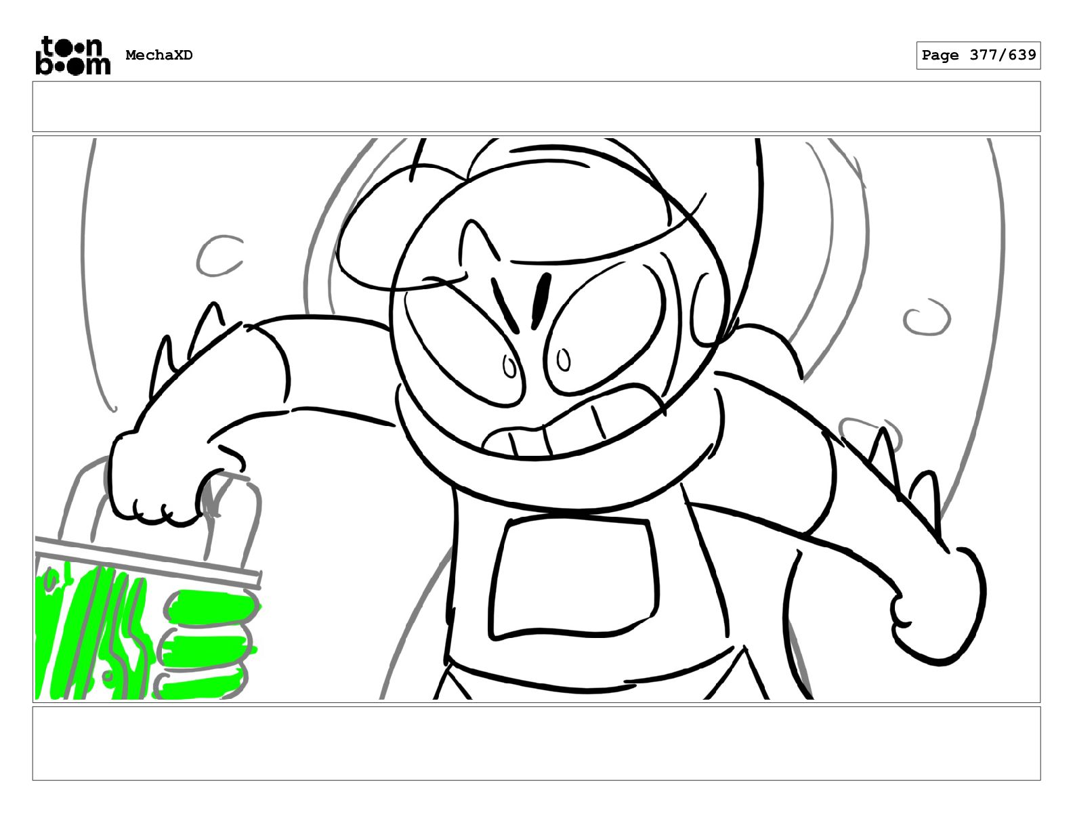Click the storyboard panel drawing
Image resolution: width=1073 pixels, height=829 pixels.
(x=536, y=419)
